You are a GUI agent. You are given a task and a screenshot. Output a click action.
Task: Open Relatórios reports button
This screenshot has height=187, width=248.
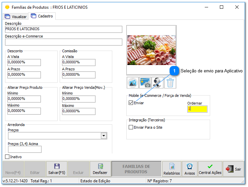[172, 169]
